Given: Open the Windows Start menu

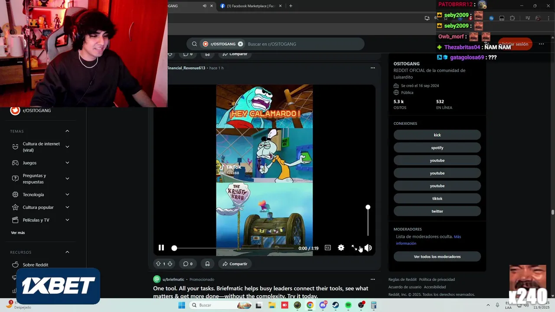Looking at the screenshot, I should tap(182, 305).
